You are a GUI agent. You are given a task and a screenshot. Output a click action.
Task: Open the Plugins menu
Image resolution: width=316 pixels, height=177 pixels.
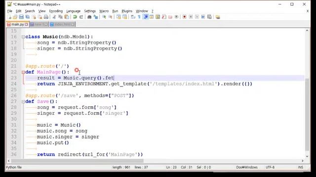click(x=127, y=11)
